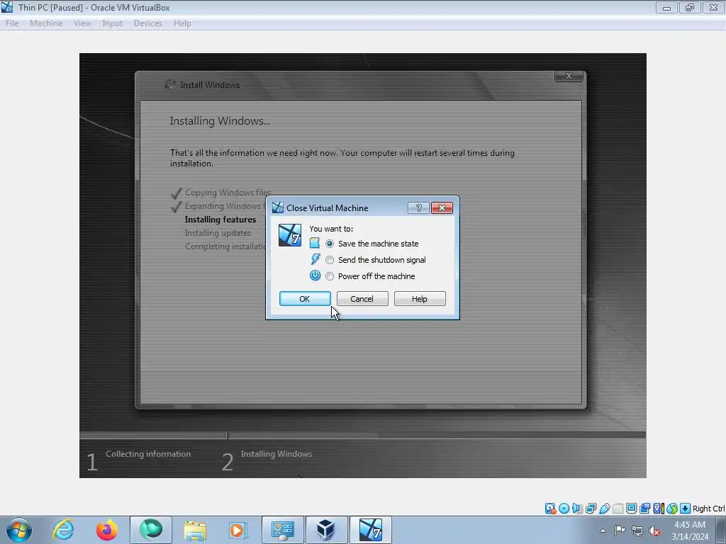726x544 pixels.
Task: Click the 'Collecting information' label
Action: [148, 454]
